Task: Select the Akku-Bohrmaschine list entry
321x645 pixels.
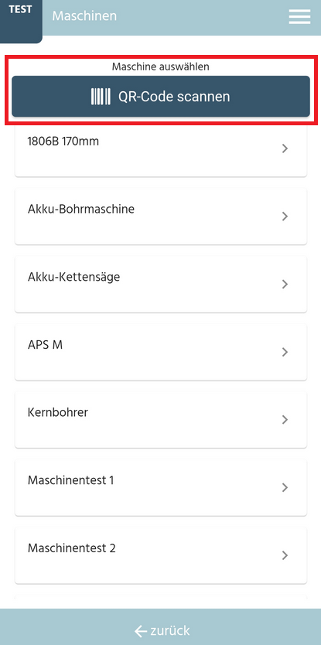Action: tap(161, 217)
